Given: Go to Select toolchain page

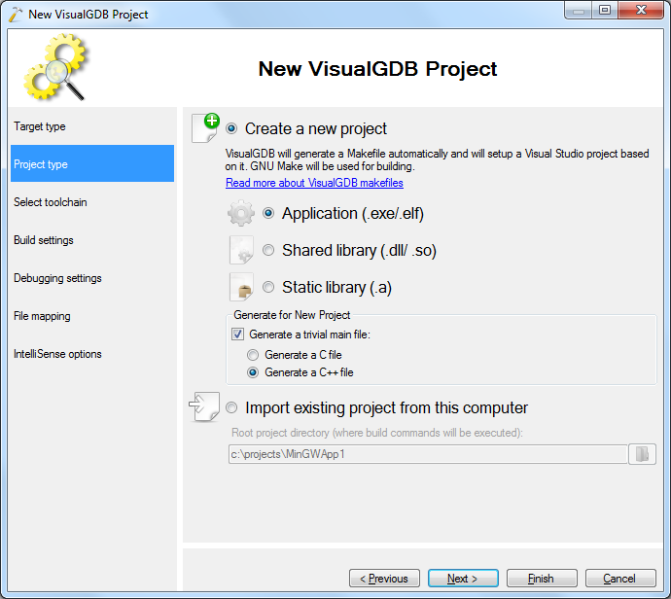Looking at the screenshot, I should (x=92, y=202).
